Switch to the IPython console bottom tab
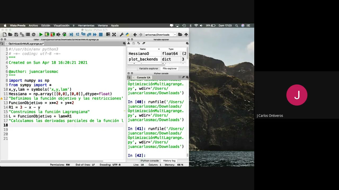Viewport: 339px width, 190px height. 150,161
